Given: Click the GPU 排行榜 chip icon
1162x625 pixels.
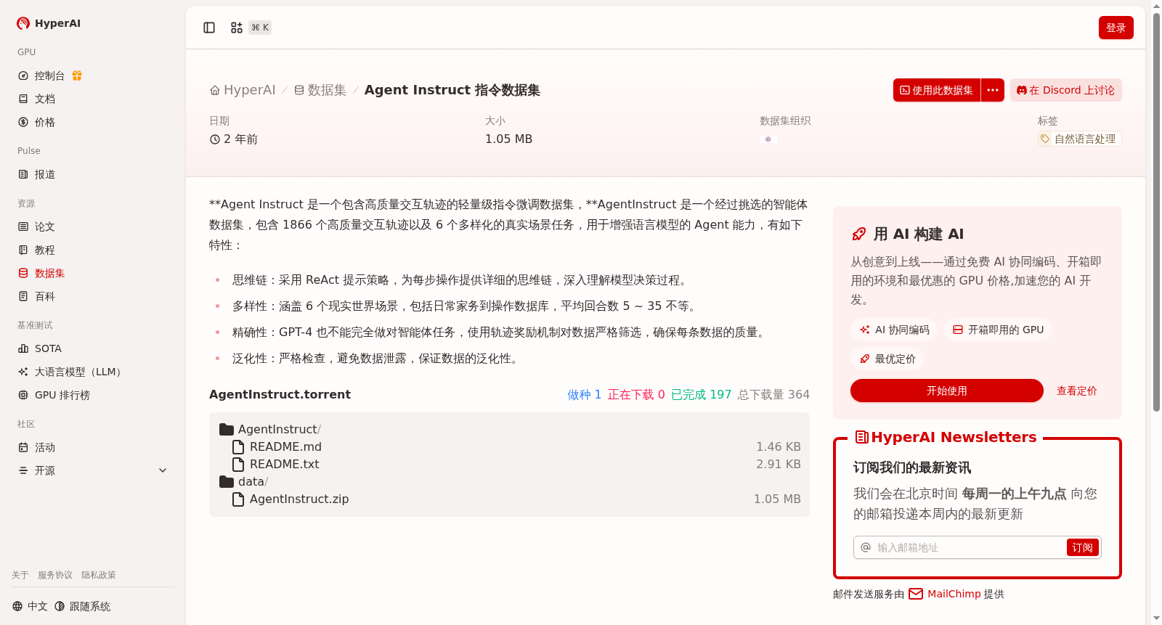Looking at the screenshot, I should click(x=23, y=395).
